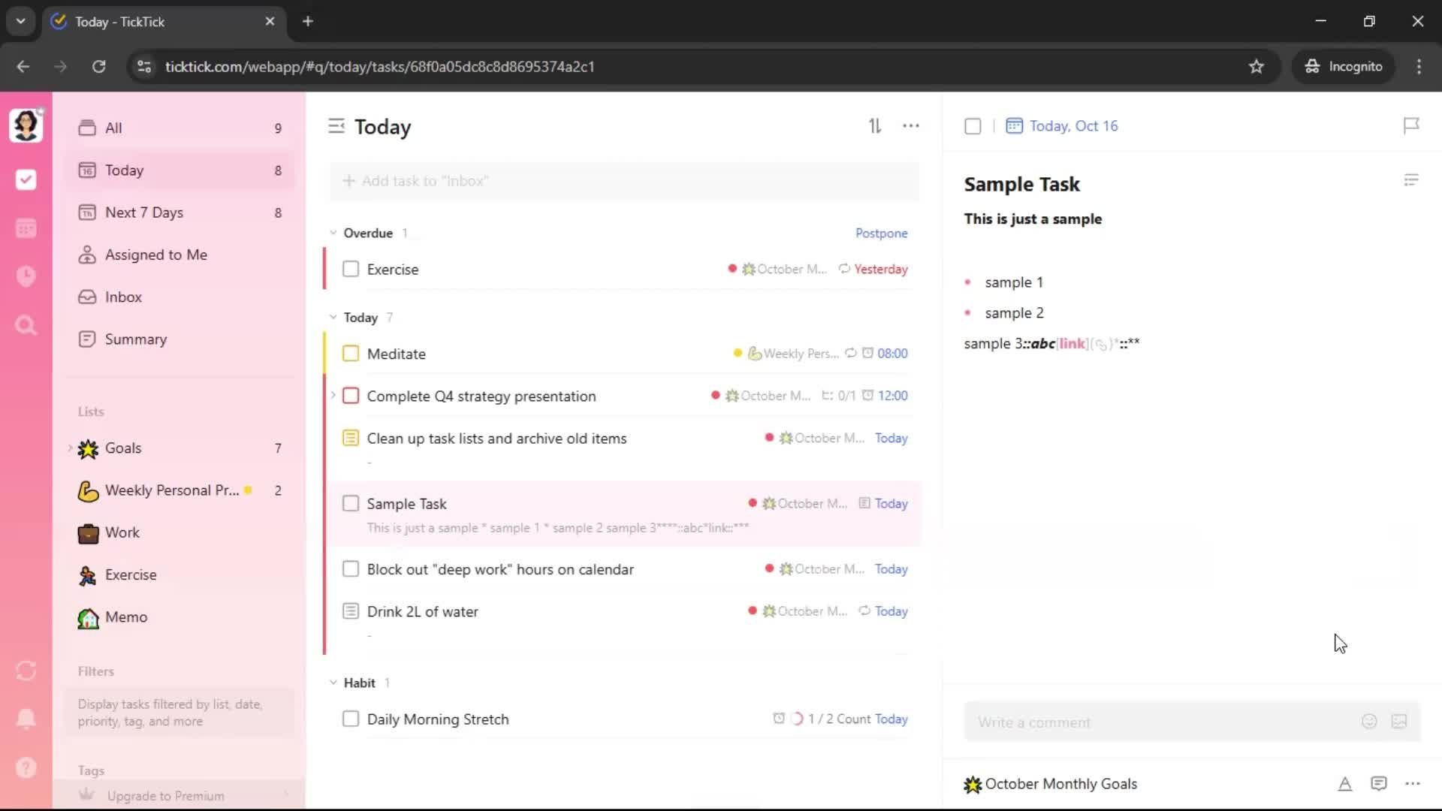The width and height of the screenshot is (1442, 811).
Task: Collapse the Overdue section
Action: (333, 233)
